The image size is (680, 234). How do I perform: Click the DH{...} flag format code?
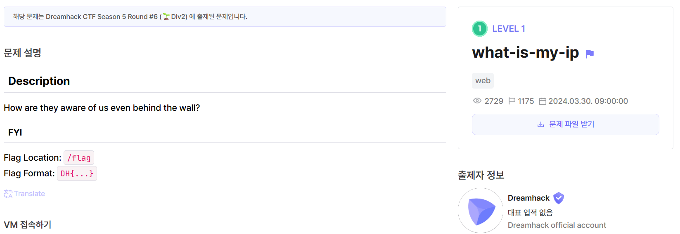[x=77, y=173]
